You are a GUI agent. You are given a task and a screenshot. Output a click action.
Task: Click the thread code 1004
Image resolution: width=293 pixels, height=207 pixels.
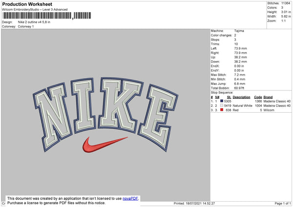point(258,106)
